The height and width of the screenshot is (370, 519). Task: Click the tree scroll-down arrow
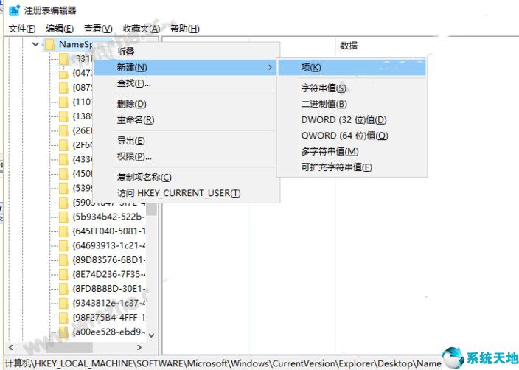(x=152, y=335)
